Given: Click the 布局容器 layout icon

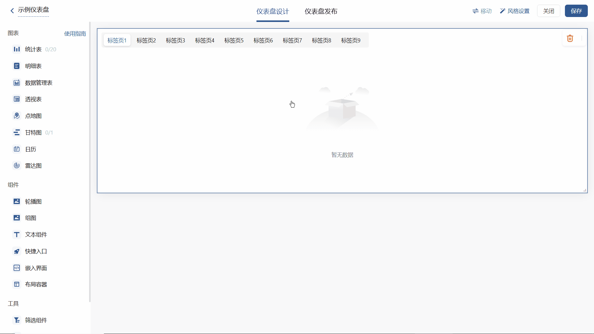Looking at the screenshot, I should coord(17,284).
